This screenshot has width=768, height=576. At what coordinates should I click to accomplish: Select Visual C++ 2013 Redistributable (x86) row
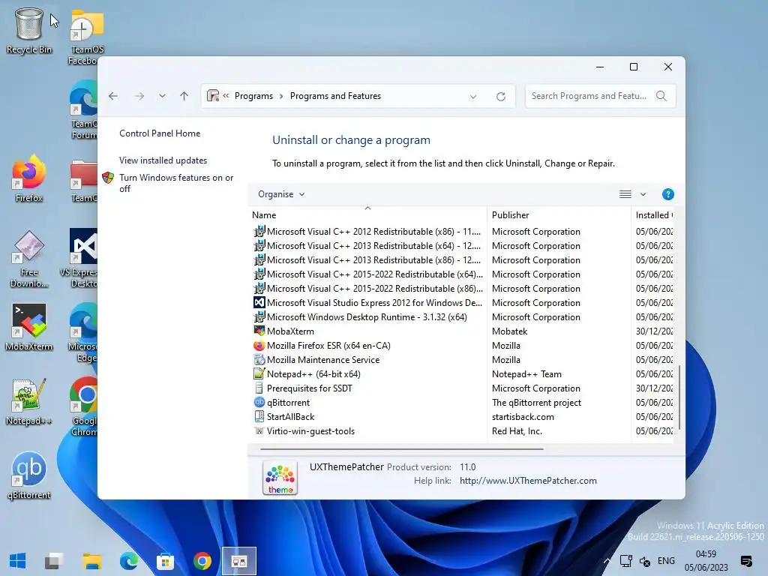(462, 260)
